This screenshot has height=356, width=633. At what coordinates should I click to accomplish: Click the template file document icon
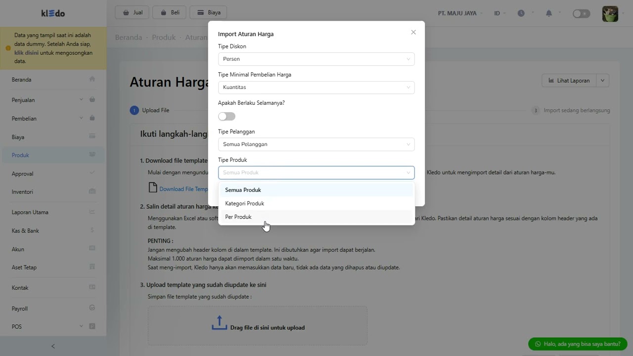[152, 188]
